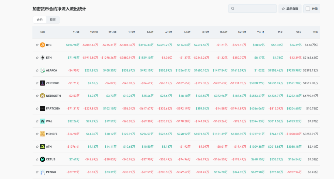334x179 pixels.
Task: Switch to the 现货 tab
Action: point(53,20)
